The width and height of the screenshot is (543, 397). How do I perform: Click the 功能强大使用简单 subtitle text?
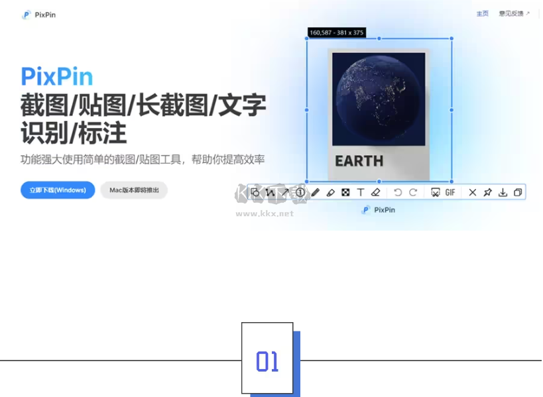pyautogui.click(x=143, y=160)
